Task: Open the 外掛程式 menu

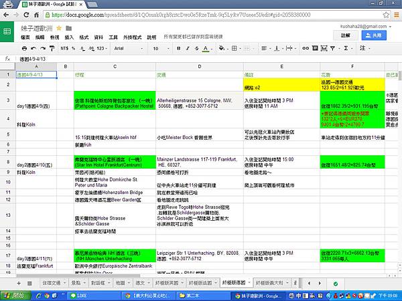Action: click(x=132, y=37)
